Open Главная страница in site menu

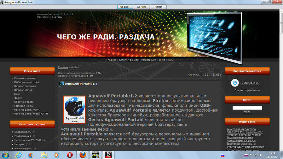[25, 78]
